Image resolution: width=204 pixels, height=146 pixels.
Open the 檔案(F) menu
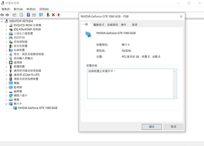coord(6,9)
